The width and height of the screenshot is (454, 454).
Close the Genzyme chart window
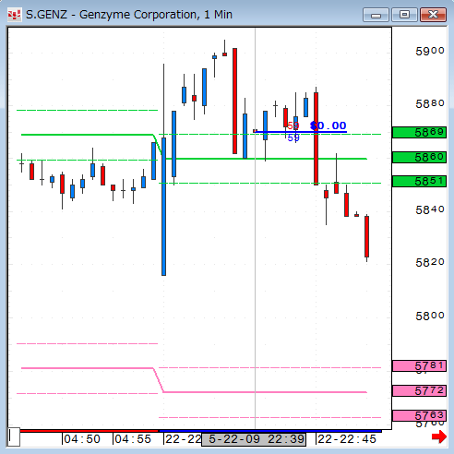(433, 15)
